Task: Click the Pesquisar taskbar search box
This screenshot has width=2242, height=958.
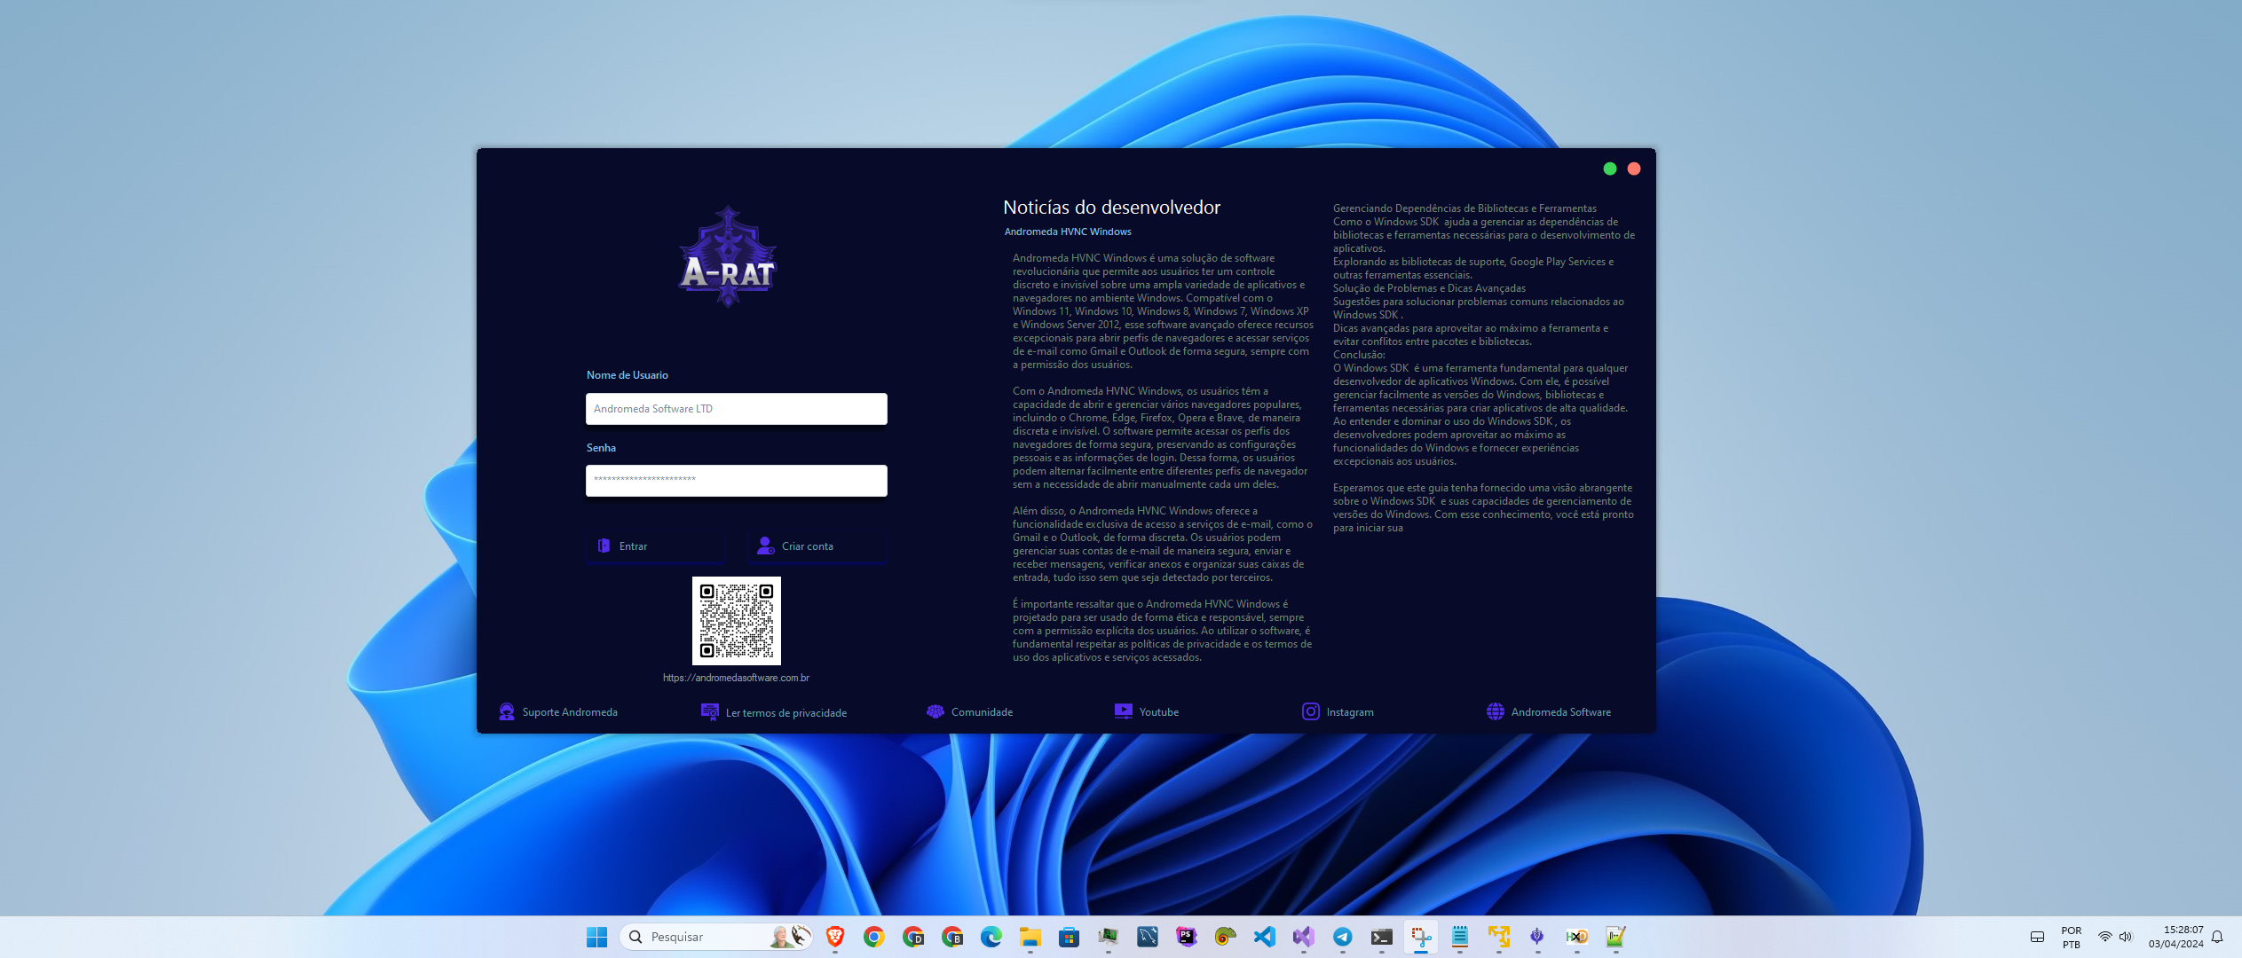Action: point(701,937)
